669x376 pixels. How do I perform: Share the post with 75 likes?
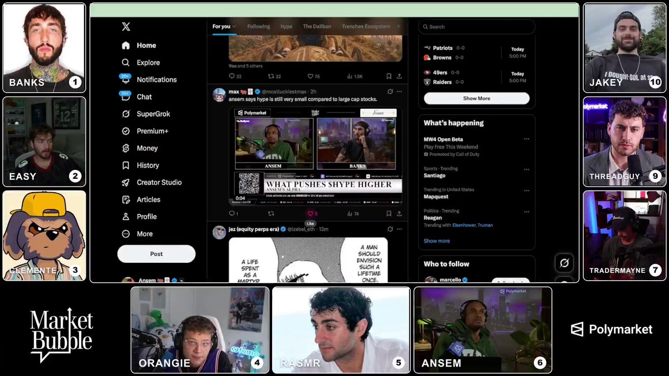pos(399,76)
